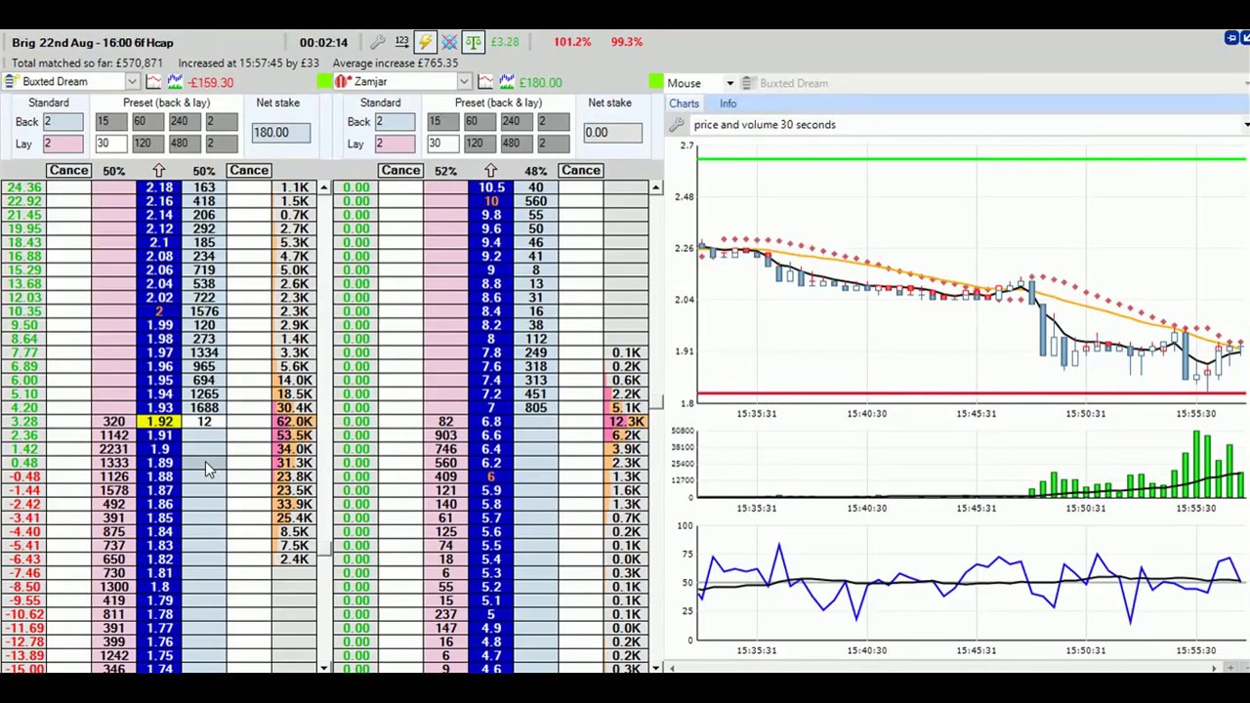Click the silks icon beside Zamjar name

(x=342, y=82)
